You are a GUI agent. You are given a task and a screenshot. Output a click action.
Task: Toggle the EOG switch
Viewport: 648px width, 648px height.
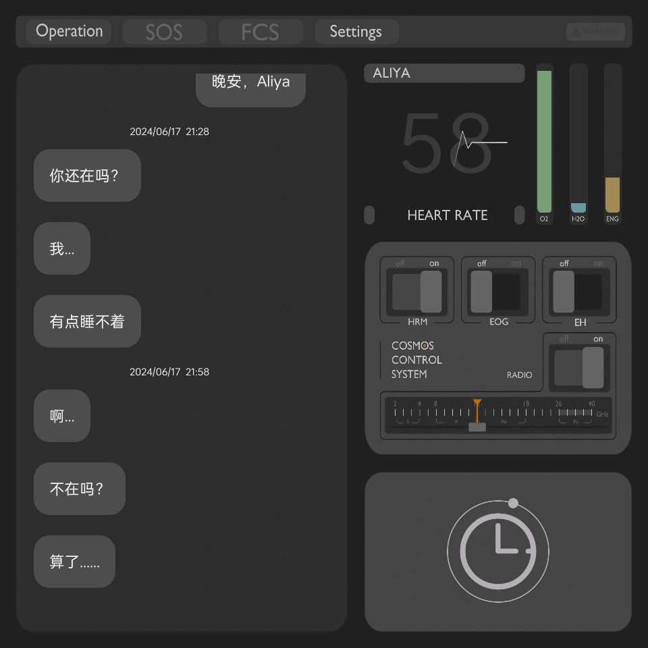pyautogui.click(x=498, y=292)
